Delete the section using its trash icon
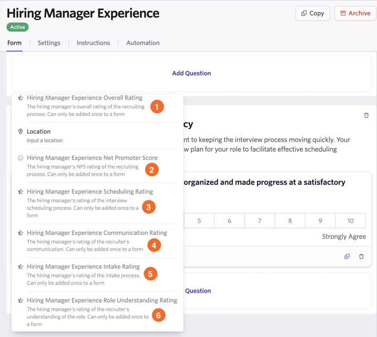Screen dimensions: 377x337 (x=366, y=115)
